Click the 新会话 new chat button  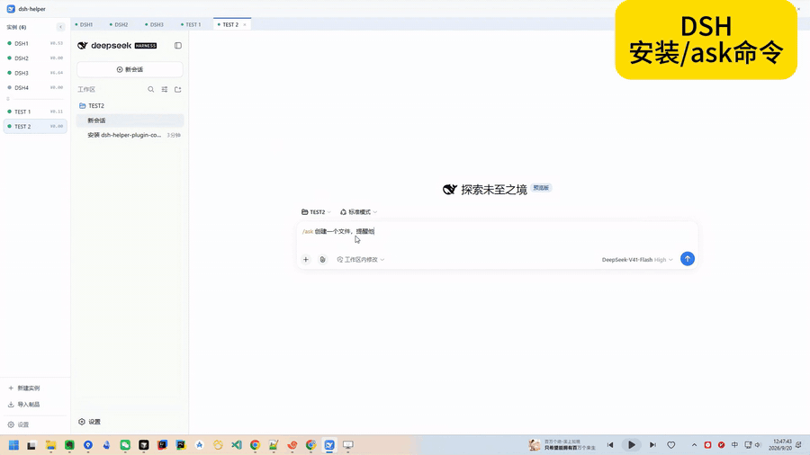tap(130, 69)
